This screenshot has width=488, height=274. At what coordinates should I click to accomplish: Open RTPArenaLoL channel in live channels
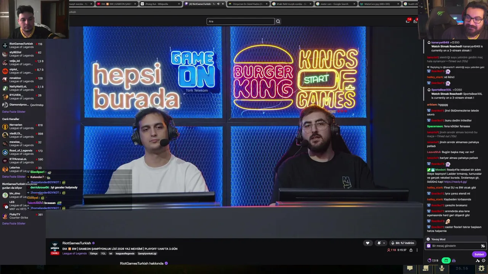(x=23, y=161)
